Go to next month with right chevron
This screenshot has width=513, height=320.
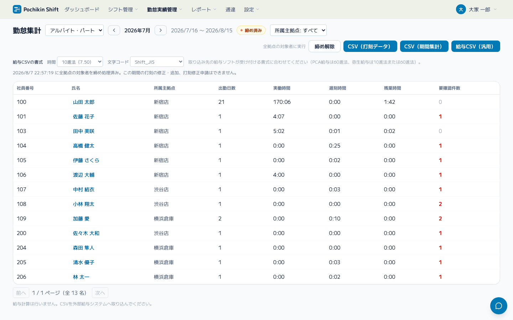(161, 30)
